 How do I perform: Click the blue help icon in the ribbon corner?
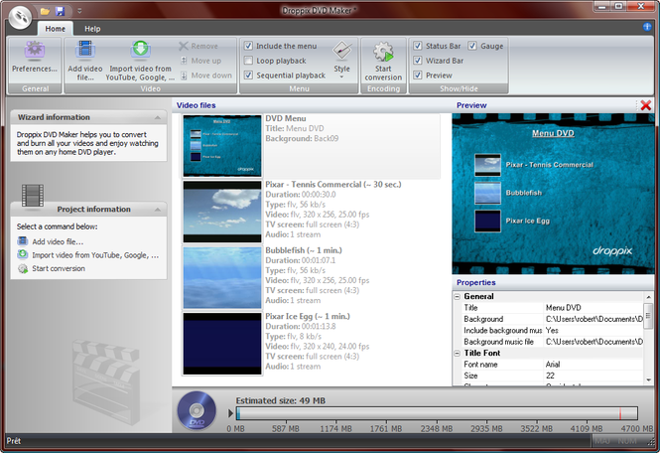tap(647, 27)
